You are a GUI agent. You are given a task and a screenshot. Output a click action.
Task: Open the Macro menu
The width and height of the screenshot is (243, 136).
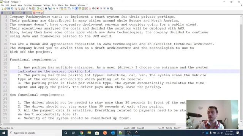point(61,5)
